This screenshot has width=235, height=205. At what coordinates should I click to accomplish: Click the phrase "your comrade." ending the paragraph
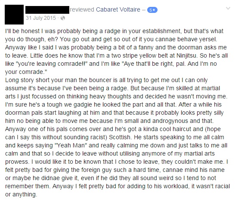coord(26,72)
